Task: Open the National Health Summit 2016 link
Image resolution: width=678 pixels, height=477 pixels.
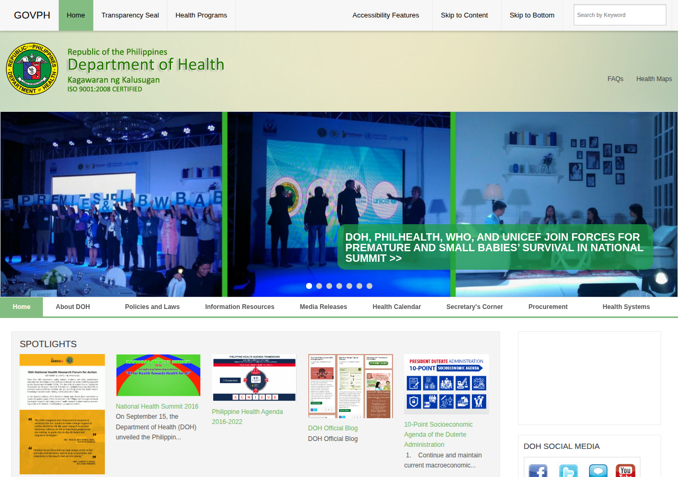Action: pos(157,407)
